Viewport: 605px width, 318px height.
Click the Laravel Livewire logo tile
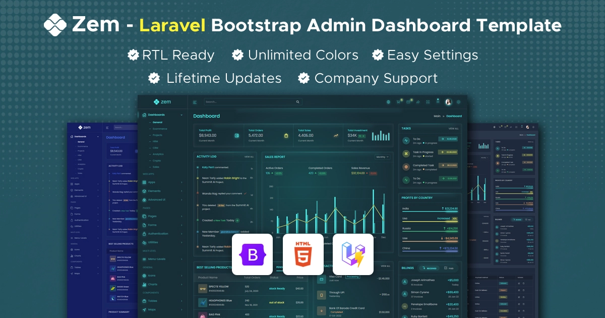point(353,254)
